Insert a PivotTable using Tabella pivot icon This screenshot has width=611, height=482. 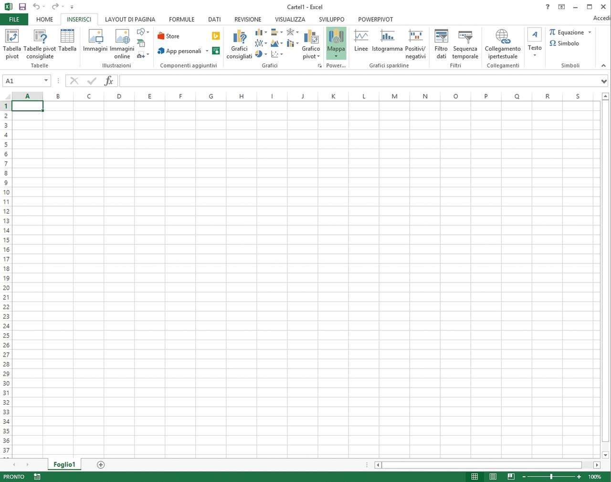pos(12,37)
